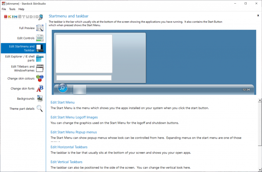Click scrollbar up arrow in link list
The image size is (262, 172).
260,100
